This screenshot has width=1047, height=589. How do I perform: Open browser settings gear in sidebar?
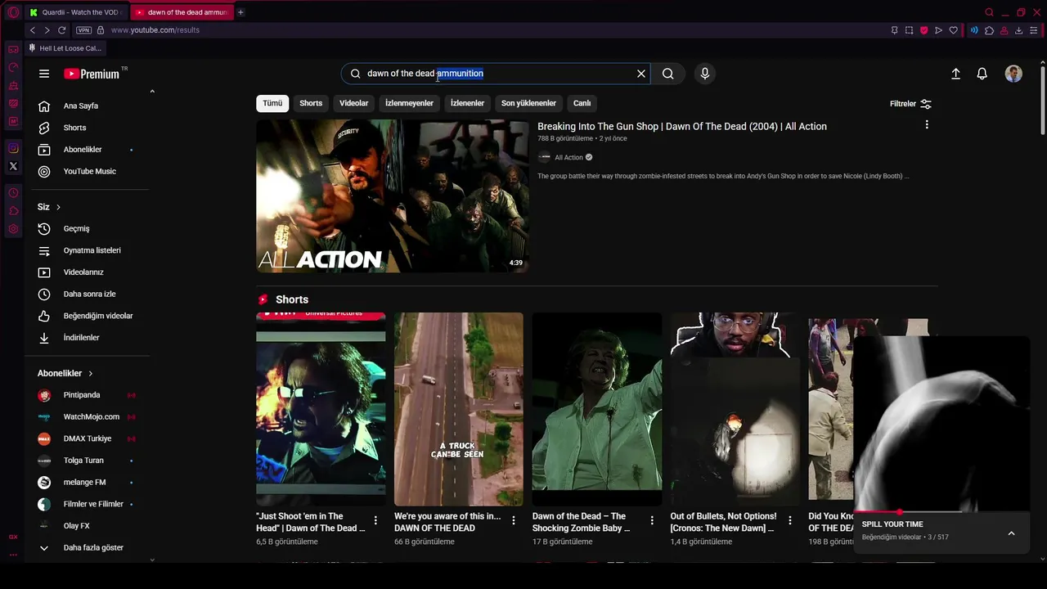13,229
